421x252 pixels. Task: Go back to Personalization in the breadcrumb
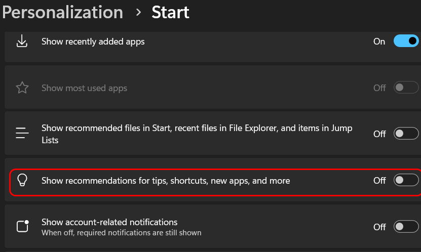point(62,12)
